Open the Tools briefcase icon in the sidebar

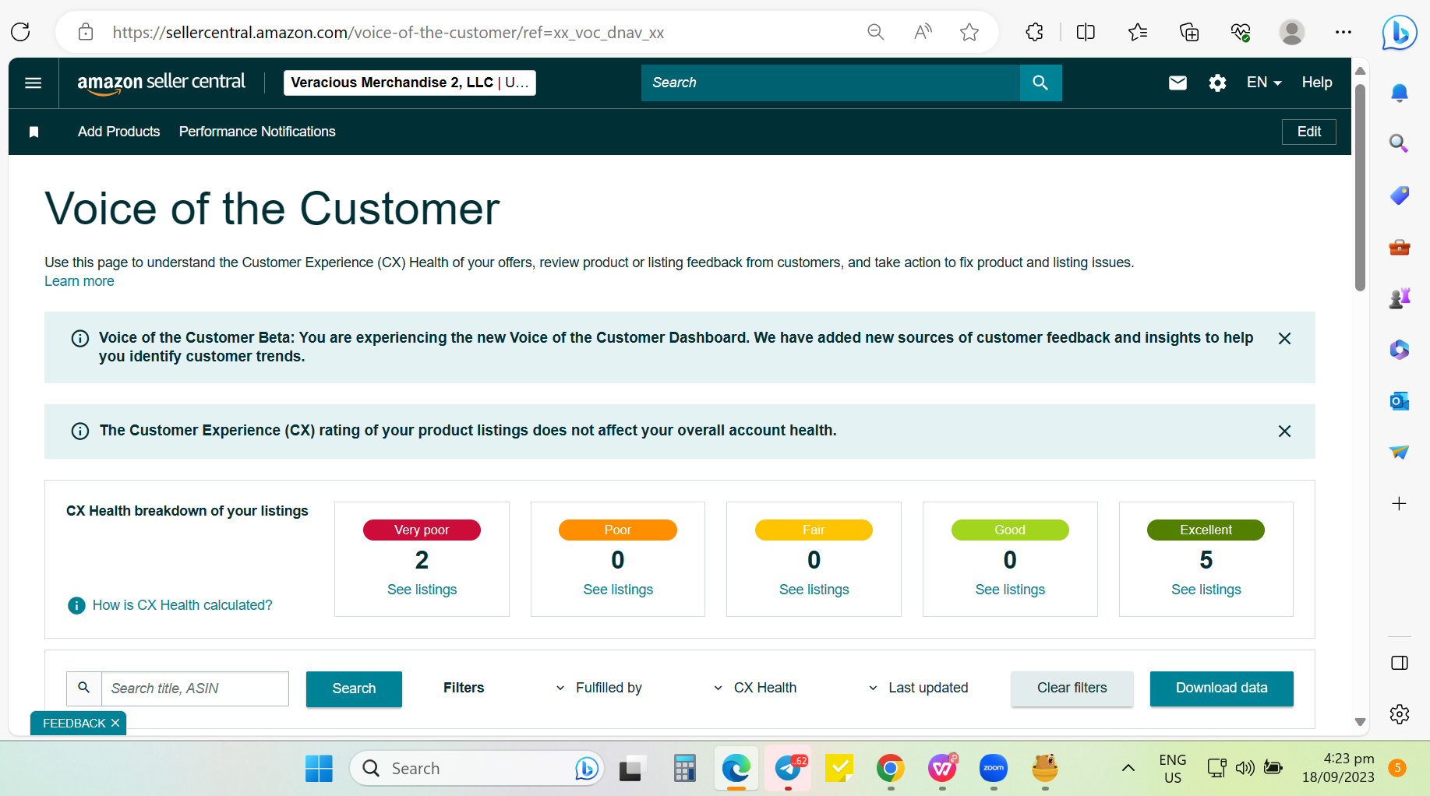pos(1400,247)
